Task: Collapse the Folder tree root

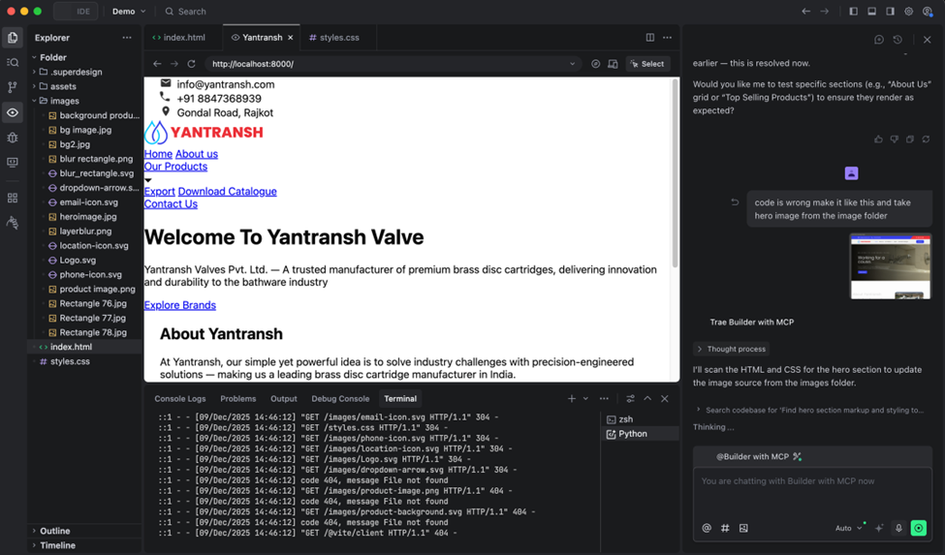Action: [34, 57]
